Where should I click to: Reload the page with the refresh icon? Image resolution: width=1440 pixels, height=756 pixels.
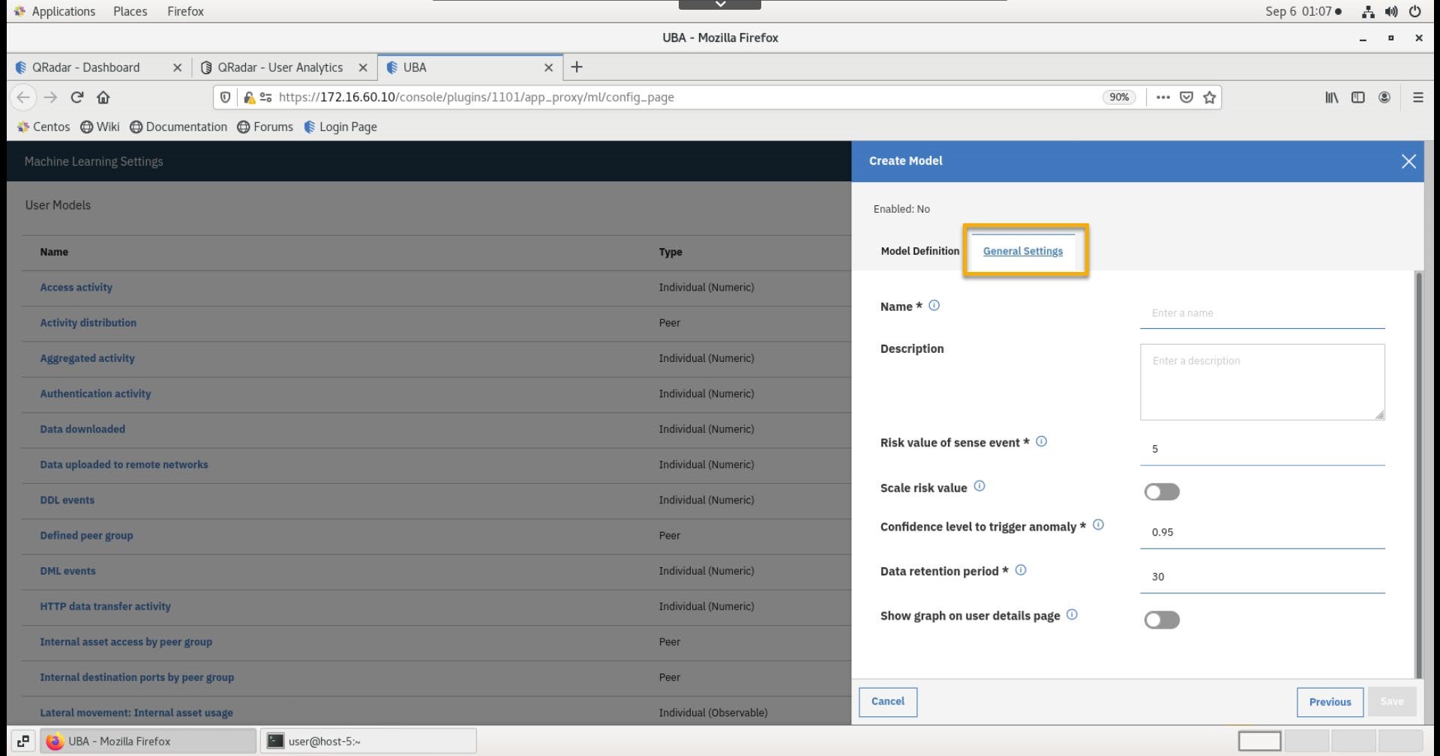tap(76, 97)
